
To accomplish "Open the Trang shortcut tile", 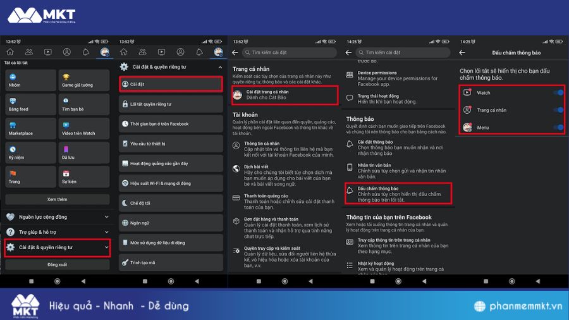I will tap(31, 176).
